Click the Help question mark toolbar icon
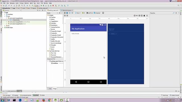This screenshot has height=102, width=182. 68,6
